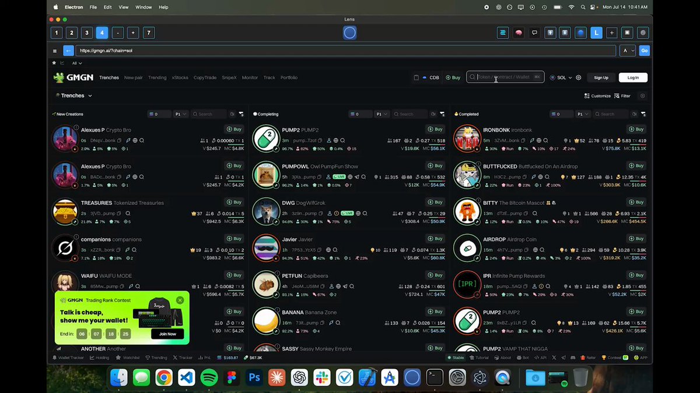700x393 pixels.
Task: Click the GMGN logo
Action: point(73,77)
